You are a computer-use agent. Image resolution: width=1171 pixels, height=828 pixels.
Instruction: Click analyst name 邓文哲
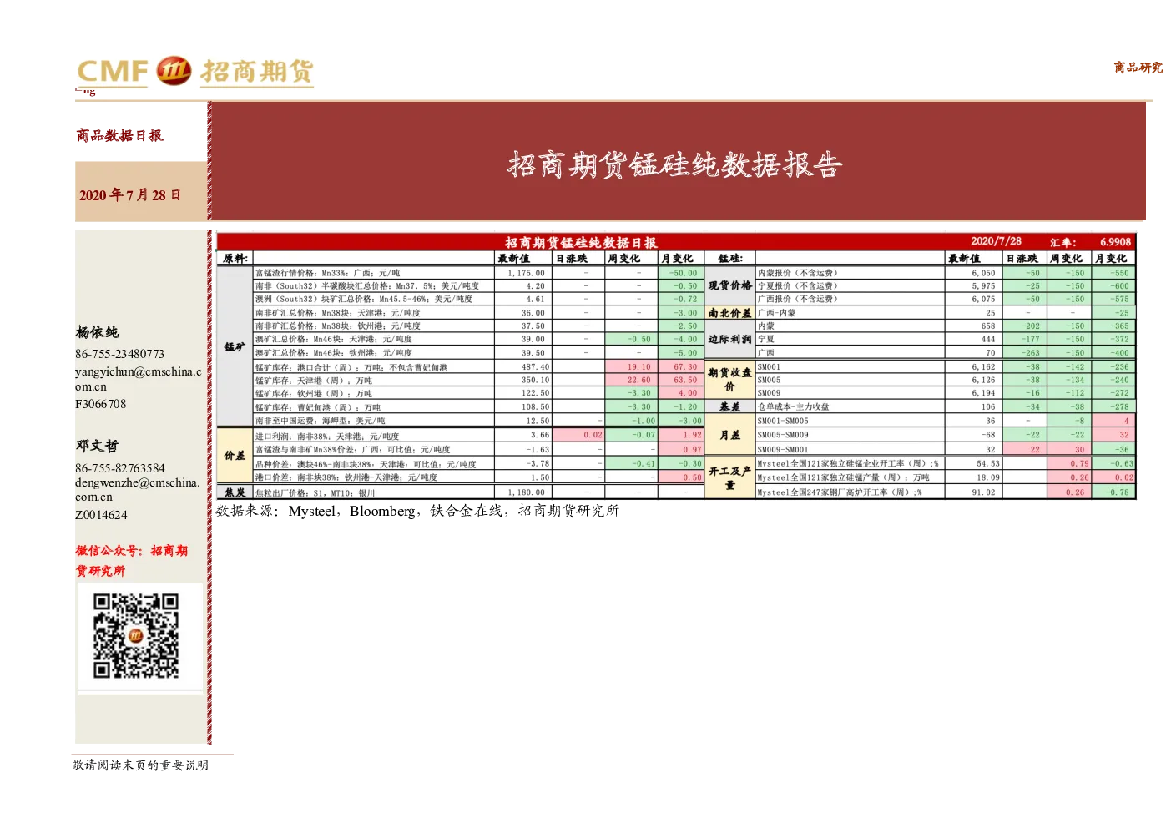click(x=97, y=446)
